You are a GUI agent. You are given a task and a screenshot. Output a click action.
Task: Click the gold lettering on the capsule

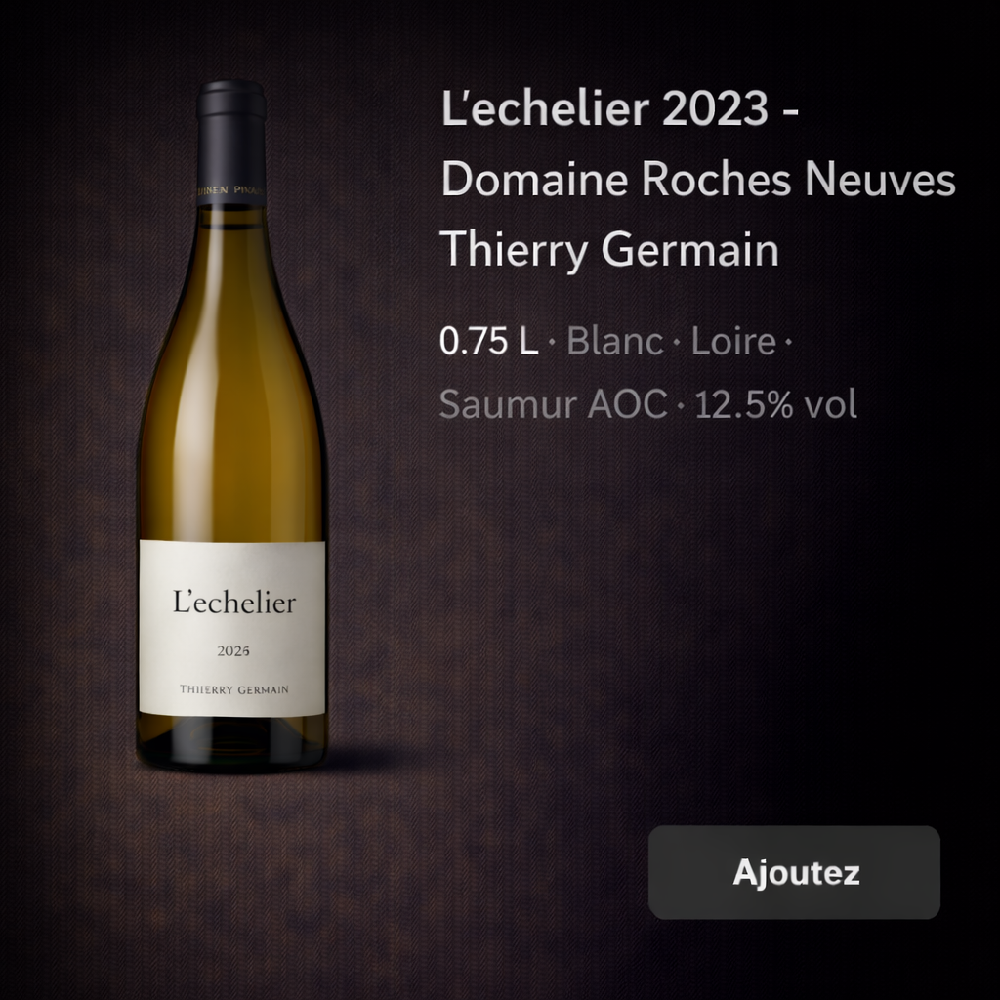[x=230, y=190]
